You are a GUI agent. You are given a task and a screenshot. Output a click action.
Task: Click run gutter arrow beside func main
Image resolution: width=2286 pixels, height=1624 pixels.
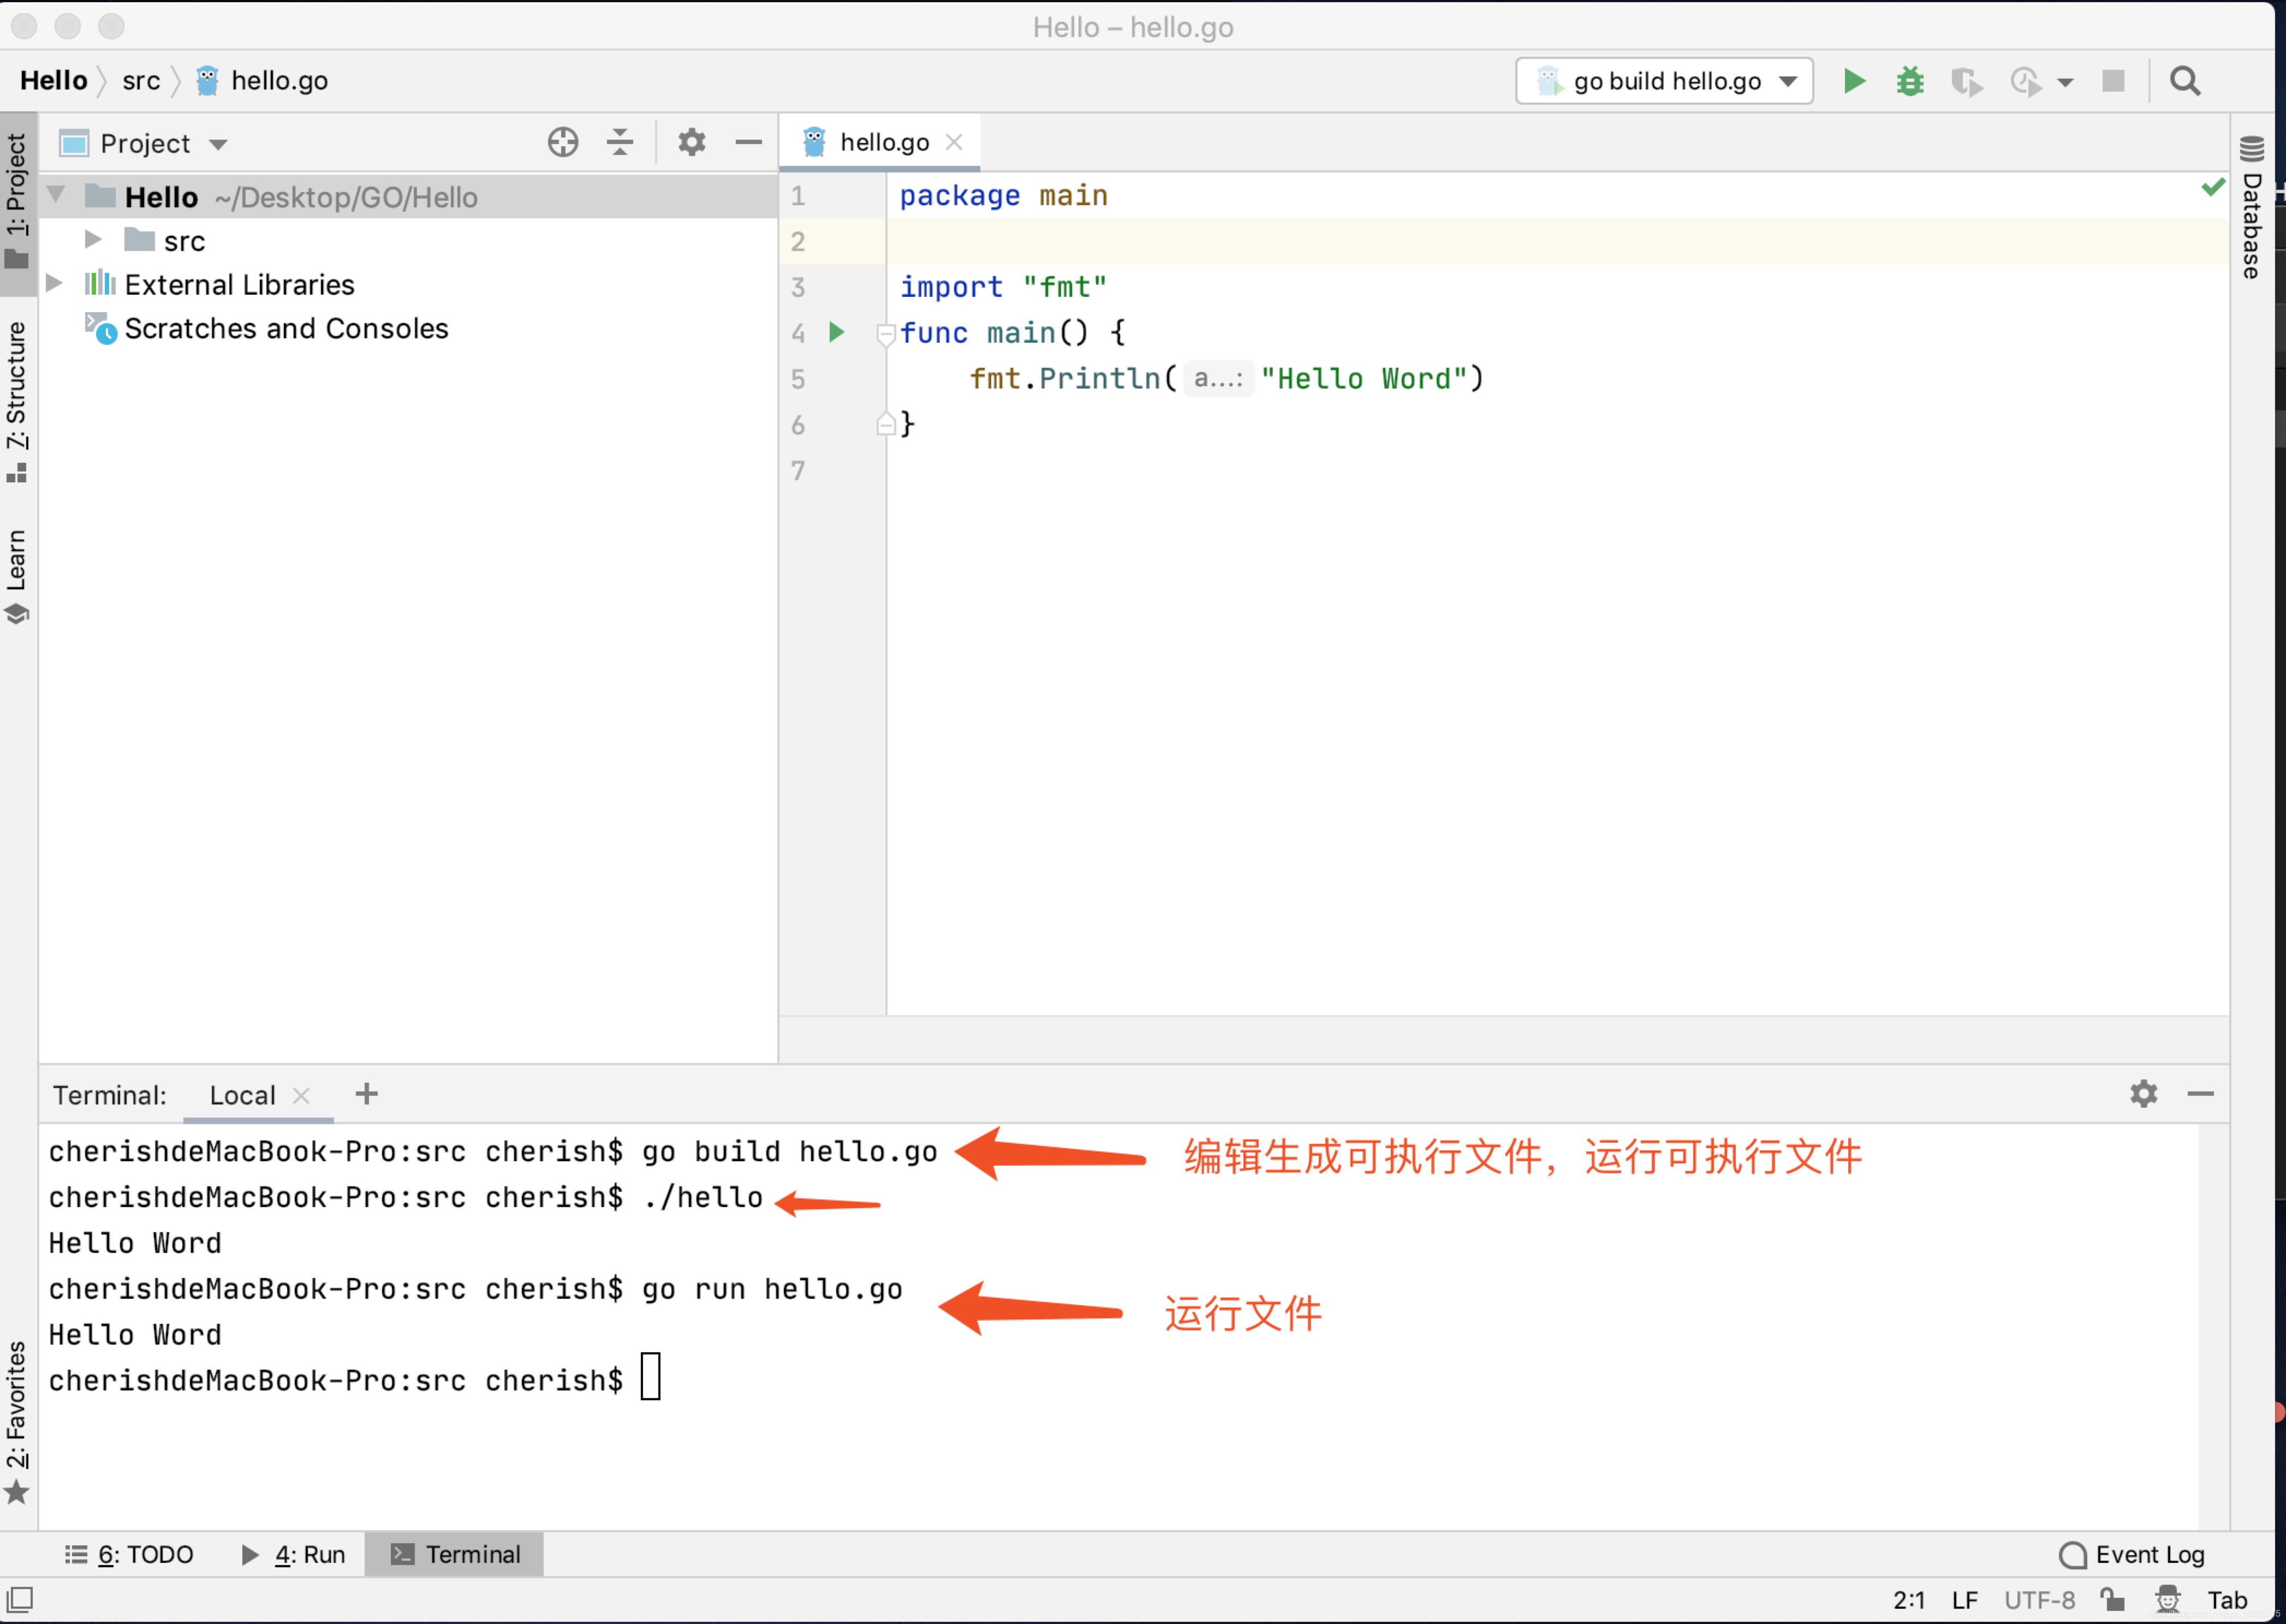click(x=837, y=332)
